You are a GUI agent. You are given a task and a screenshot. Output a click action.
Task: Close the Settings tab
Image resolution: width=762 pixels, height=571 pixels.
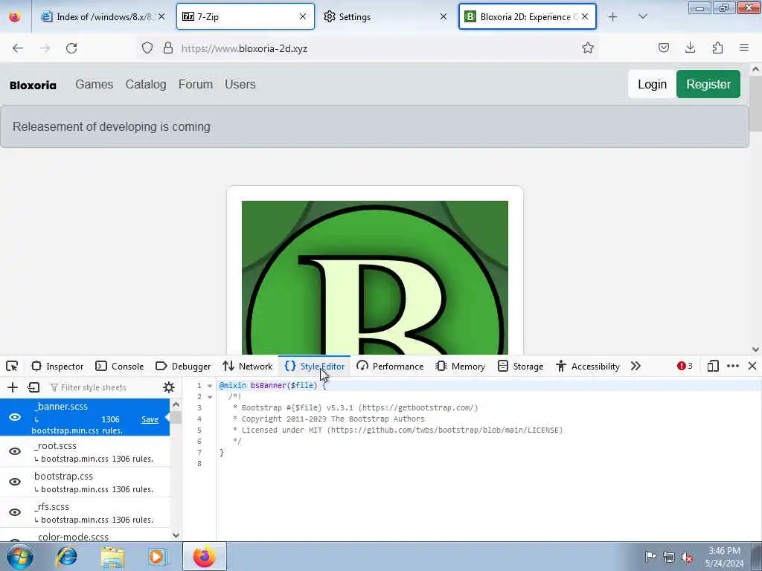pyautogui.click(x=444, y=16)
